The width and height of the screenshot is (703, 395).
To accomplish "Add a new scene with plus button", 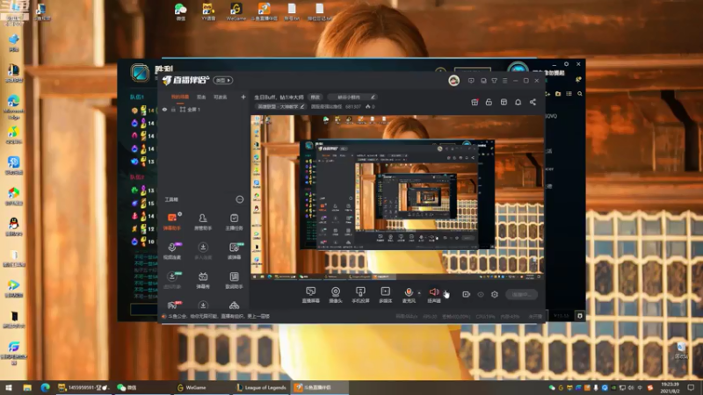I will point(243,97).
